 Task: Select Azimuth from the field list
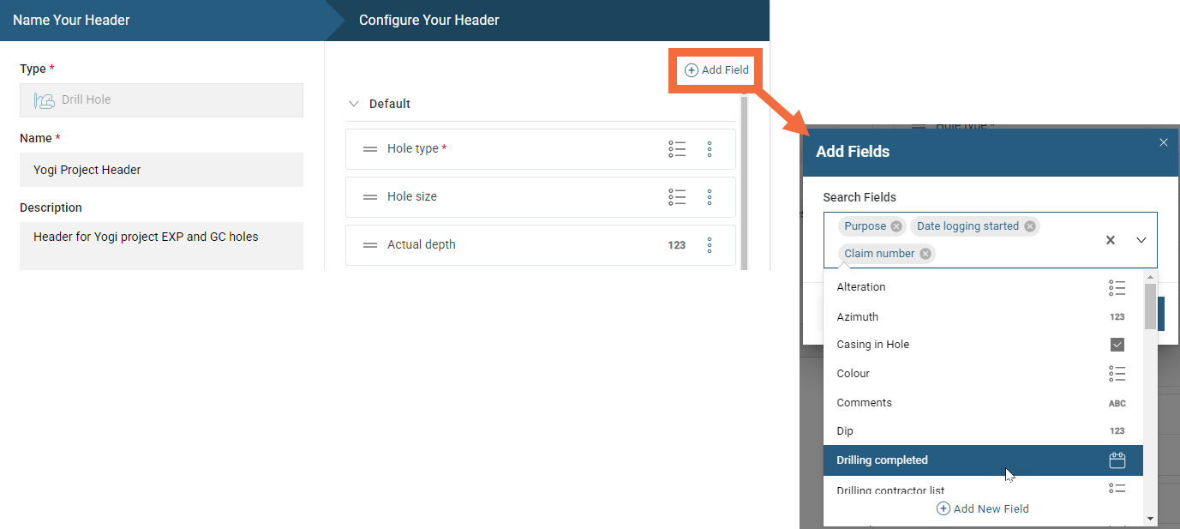[x=983, y=316]
